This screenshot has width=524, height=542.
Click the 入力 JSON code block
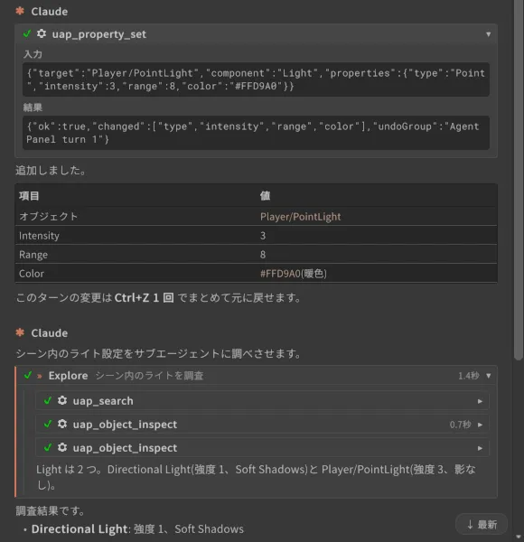tap(256, 79)
